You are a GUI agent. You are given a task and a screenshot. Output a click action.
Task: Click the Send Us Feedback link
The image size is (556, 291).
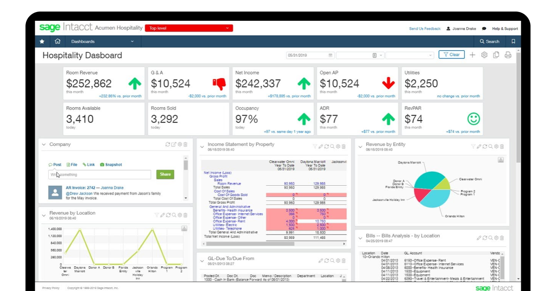425,28
